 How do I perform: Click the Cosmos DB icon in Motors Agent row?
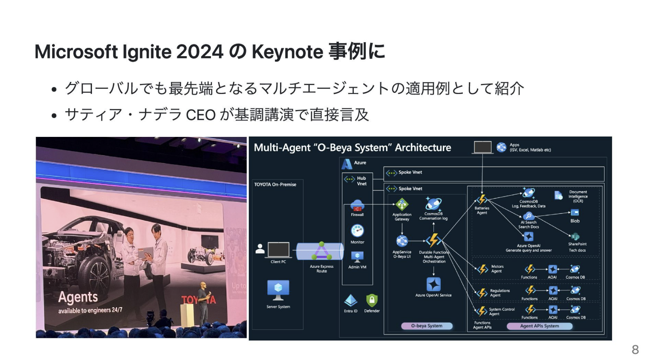pos(575,269)
